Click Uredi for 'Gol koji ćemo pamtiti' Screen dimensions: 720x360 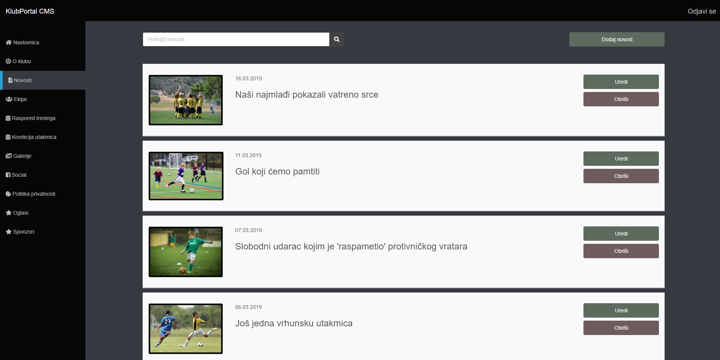pyautogui.click(x=621, y=159)
